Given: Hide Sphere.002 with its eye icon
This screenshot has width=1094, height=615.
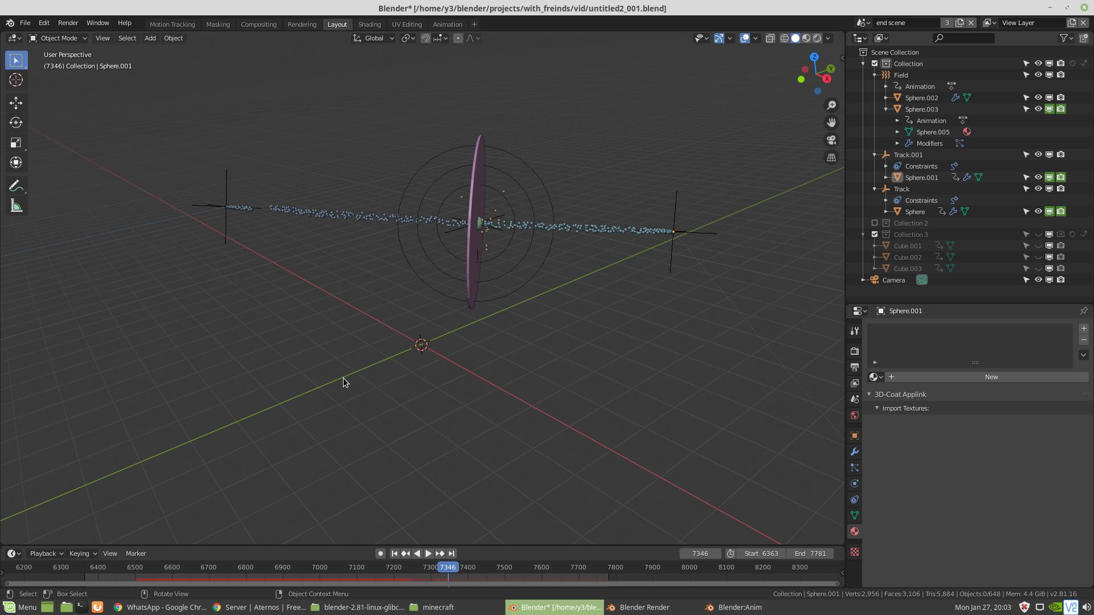Looking at the screenshot, I should coord(1038,97).
